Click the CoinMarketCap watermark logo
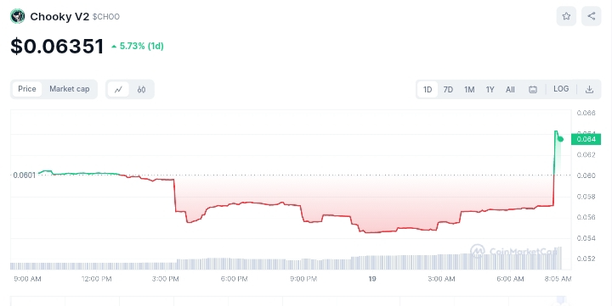This screenshot has height=306, width=612. click(513, 251)
